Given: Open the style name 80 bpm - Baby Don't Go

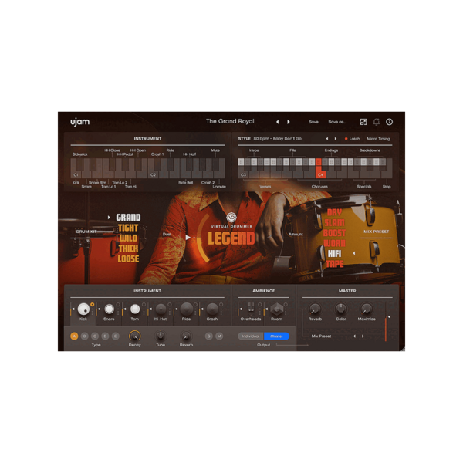Looking at the screenshot, I should pos(277,139).
